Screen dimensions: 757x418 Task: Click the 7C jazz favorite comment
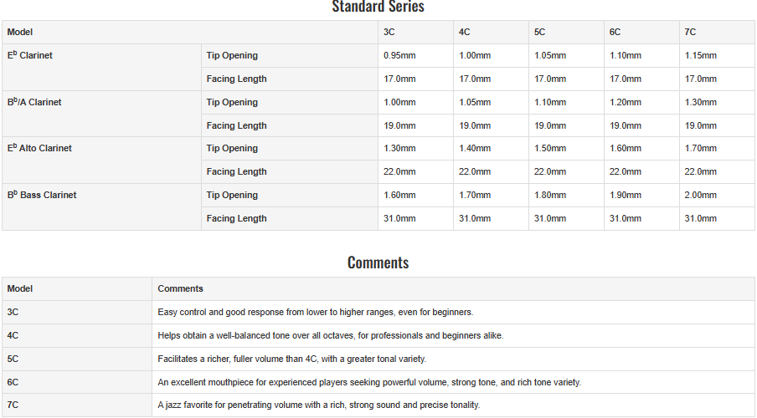319,405
